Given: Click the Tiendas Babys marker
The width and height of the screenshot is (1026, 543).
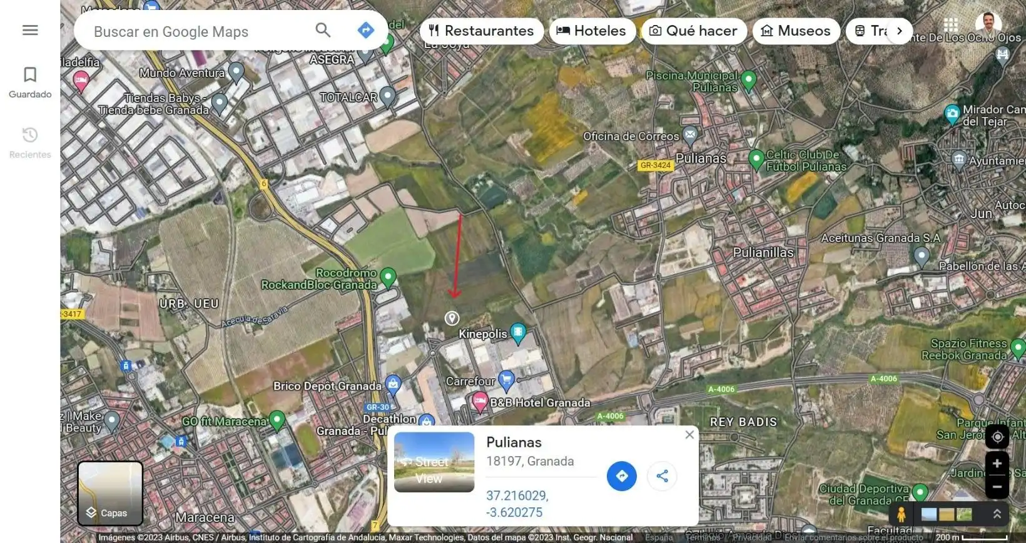Looking at the screenshot, I should [219, 103].
